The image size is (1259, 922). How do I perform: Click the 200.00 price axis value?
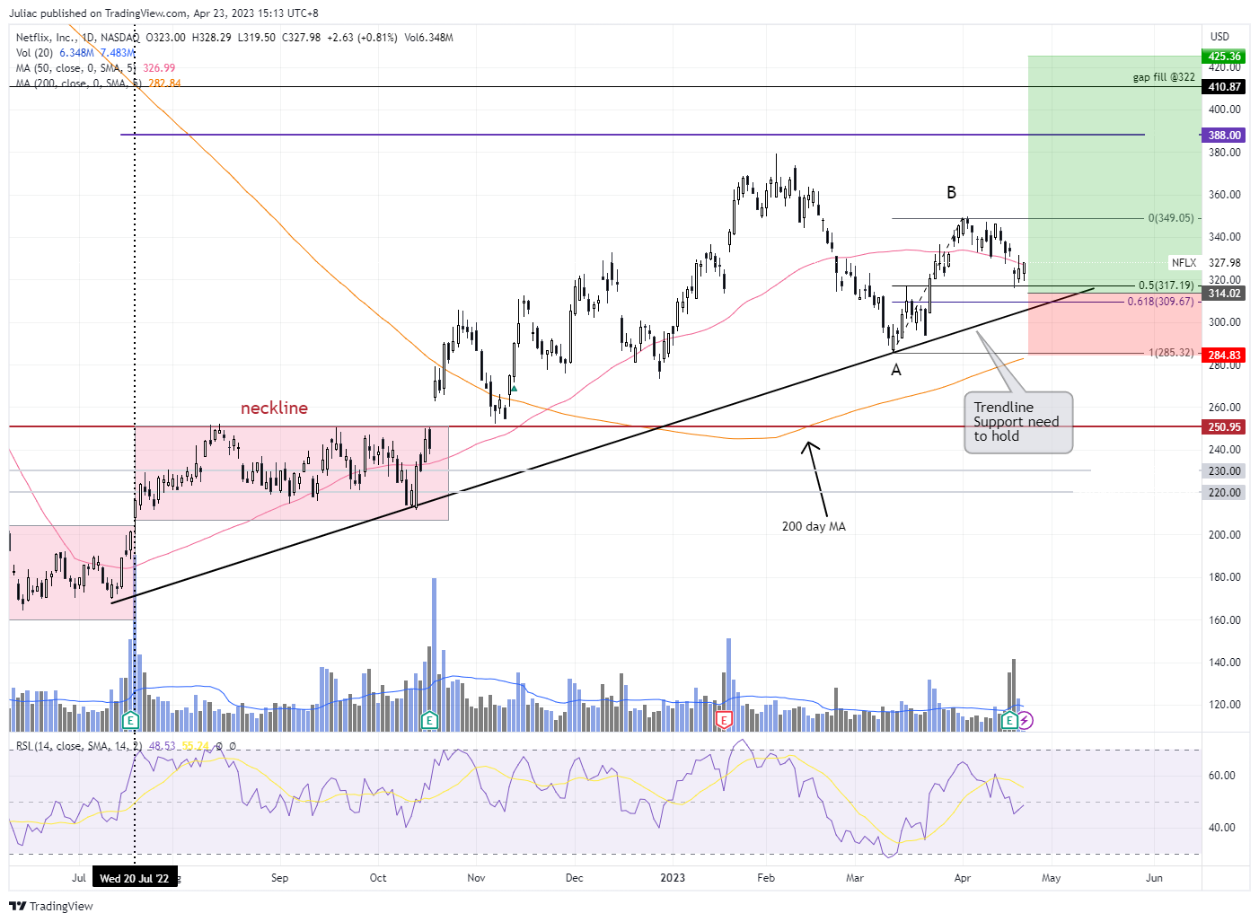[x=1225, y=535]
